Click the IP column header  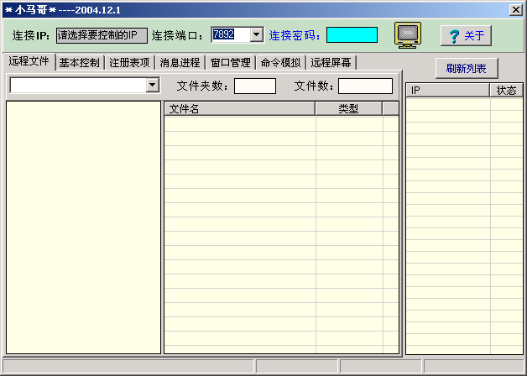click(447, 90)
